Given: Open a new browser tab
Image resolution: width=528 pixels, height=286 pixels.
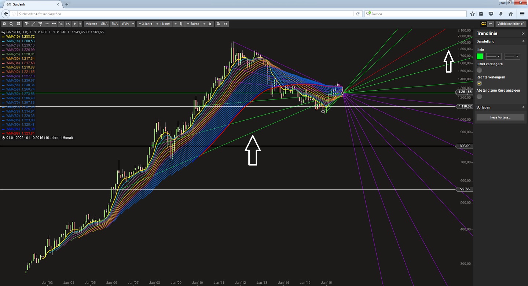Looking at the screenshot, I should (x=67, y=4).
